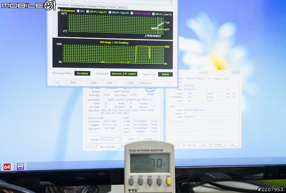Switch to the Temperatures tab

pyautogui.click(x=62, y=4)
